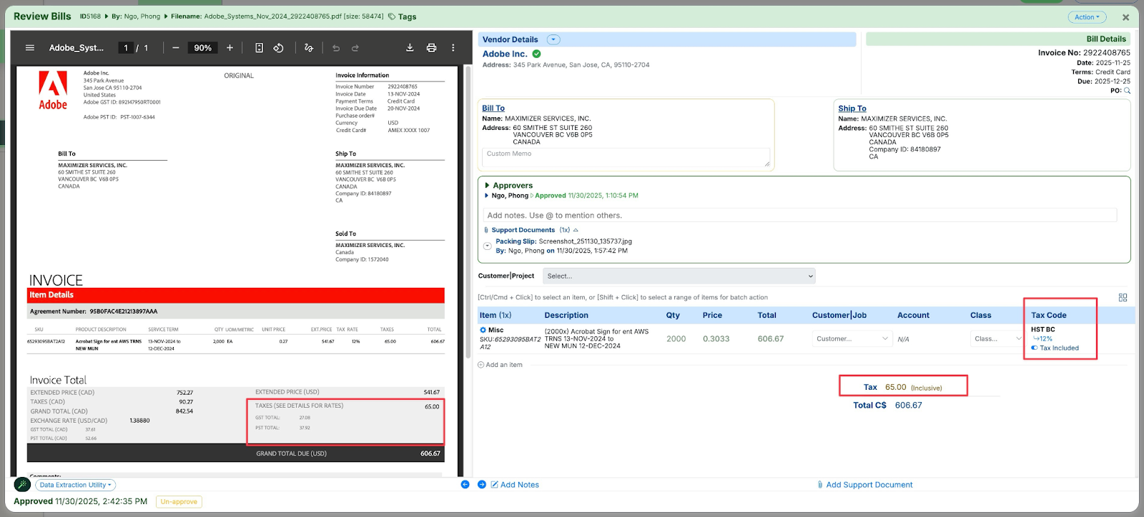The image size is (1144, 517).
Task: Click the Adobe Inc. vendor name
Action: coord(505,54)
